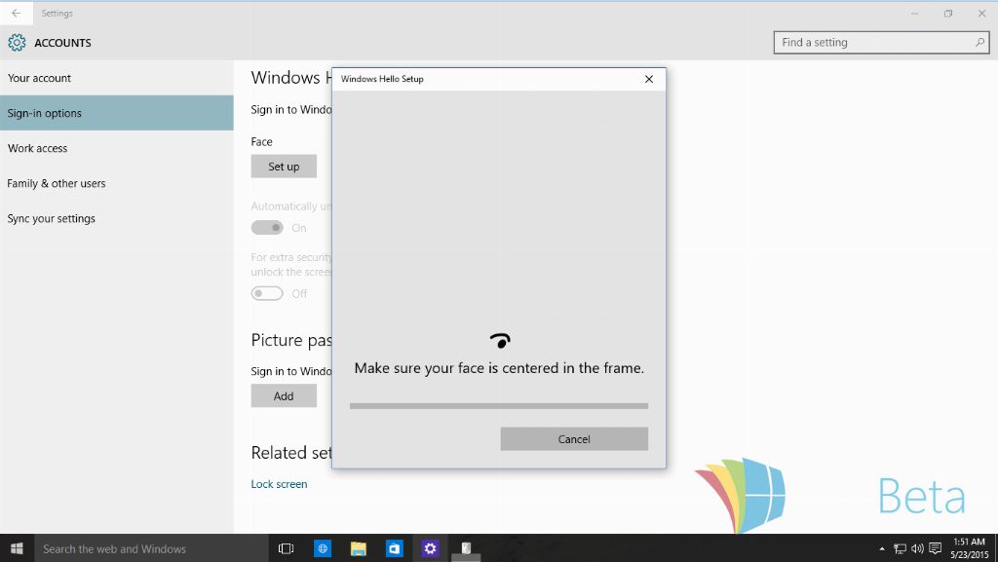This screenshot has height=562, width=998.
Task: Go to Sync your settings
Action: pos(52,218)
